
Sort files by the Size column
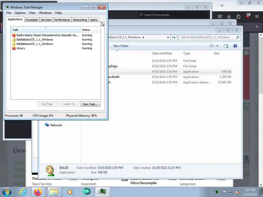point(222,53)
